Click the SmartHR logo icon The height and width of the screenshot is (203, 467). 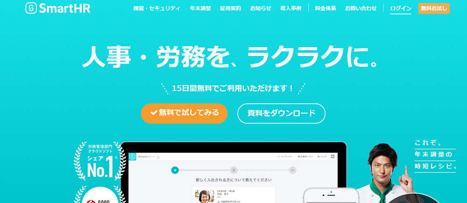click(x=31, y=8)
